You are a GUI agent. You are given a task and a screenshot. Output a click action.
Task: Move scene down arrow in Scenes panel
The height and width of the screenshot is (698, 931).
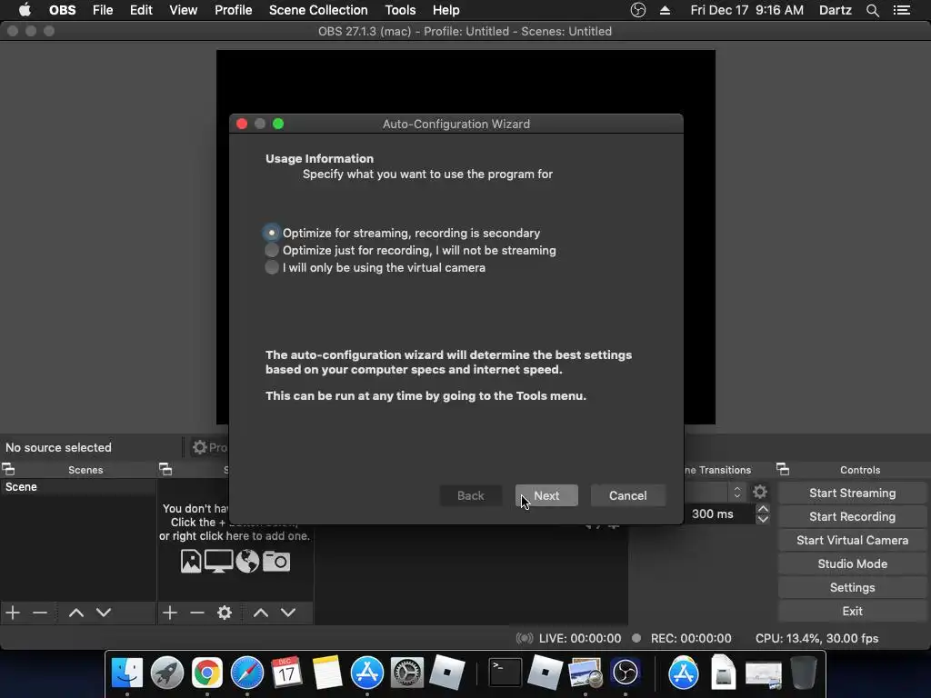coord(104,613)
